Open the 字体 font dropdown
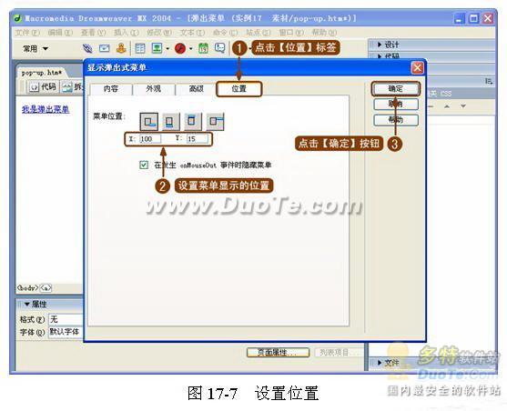The width and height of the screenshot is (507, 411). pos(66,332)
